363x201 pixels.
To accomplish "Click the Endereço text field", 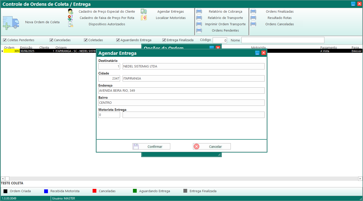I will pyautogui.click(x=181, y=91).
